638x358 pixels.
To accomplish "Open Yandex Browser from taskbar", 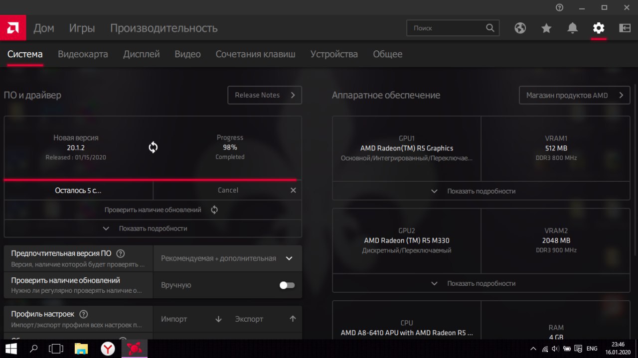I will point(108,349).
